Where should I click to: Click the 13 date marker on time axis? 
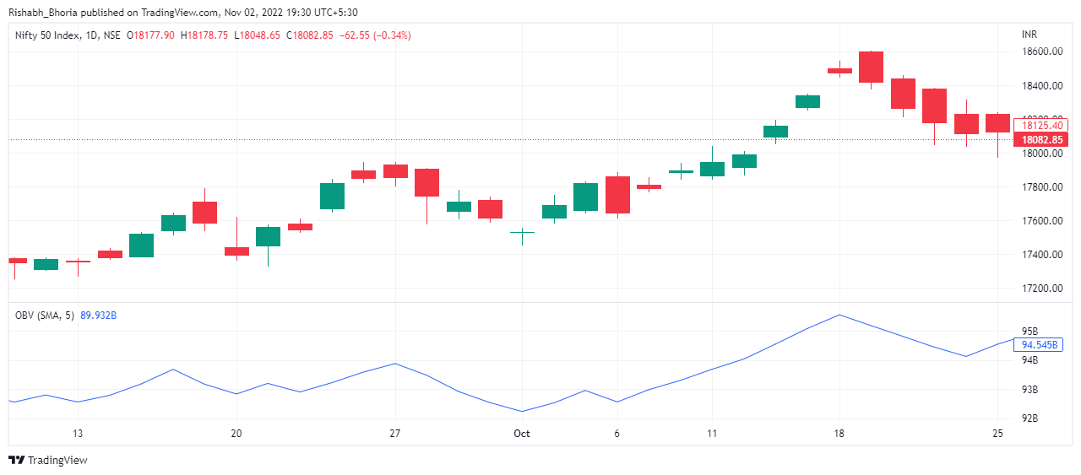click(x=78, y=434)
